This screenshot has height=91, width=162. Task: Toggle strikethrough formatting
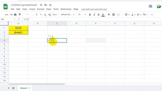click(98, 15)
